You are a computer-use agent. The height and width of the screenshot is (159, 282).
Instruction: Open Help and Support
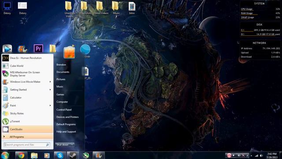[x=66, y=132]
